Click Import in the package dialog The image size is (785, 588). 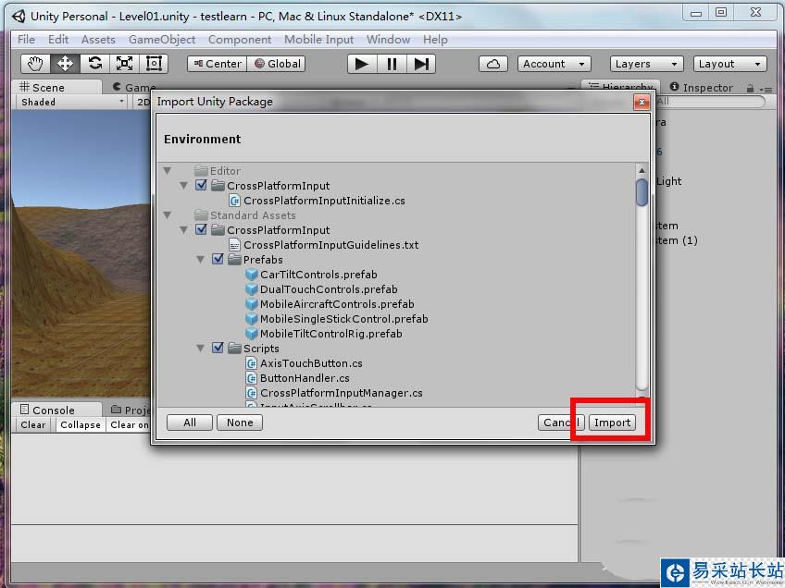coord(612,423)
